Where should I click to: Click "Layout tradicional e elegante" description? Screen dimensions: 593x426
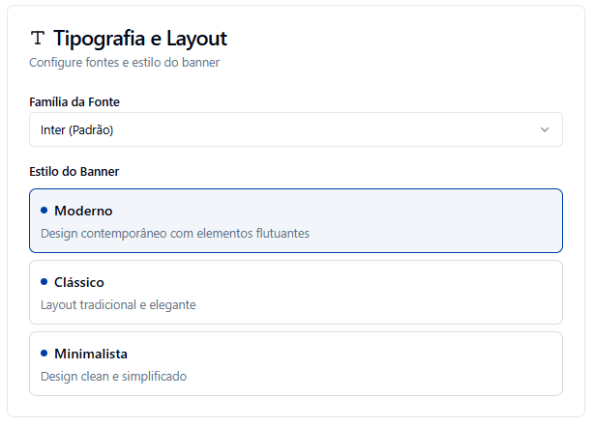(x=118, y=304)
